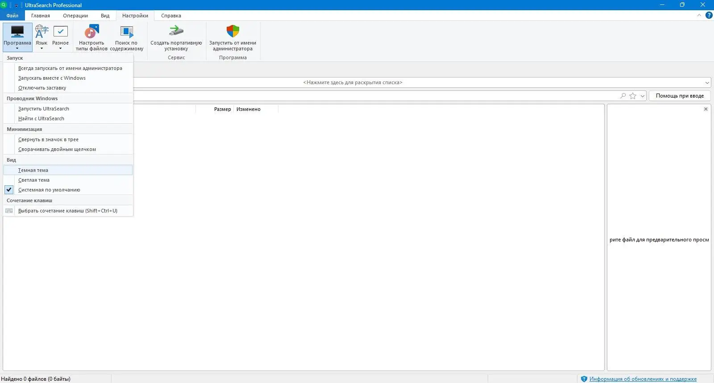Screen dimensions: 714x383
Task: Toggle Всегда запускать от имени администратора
Action: coord(68,68)
